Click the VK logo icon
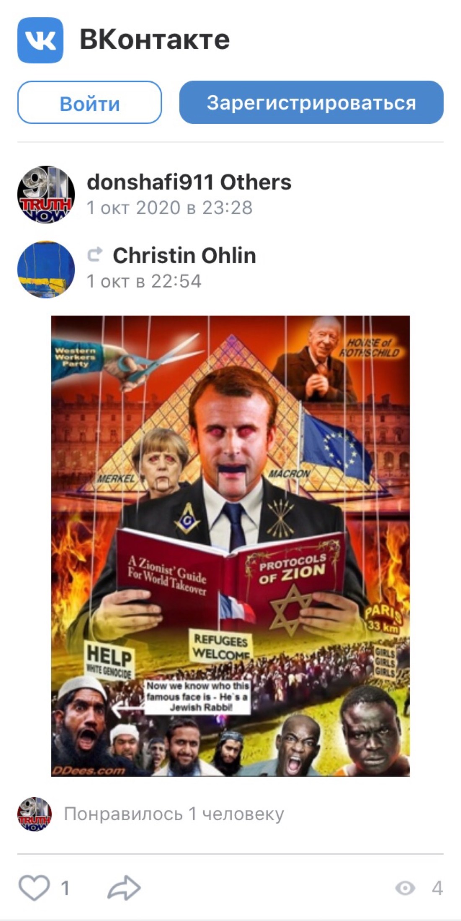 tap(40, 40)
